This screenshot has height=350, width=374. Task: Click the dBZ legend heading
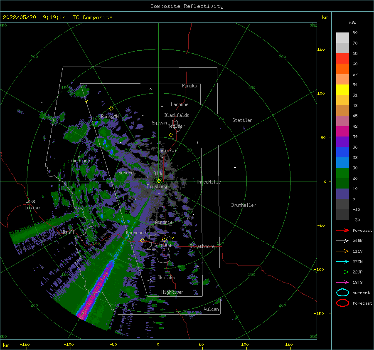pyautogui.click(x=352, y=22)
